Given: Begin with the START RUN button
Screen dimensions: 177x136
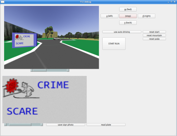Looking at the screenshot, I should [114, 44].
